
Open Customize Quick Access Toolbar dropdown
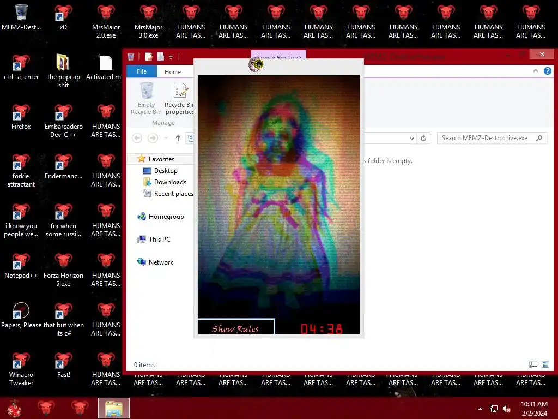click(171, 57)
